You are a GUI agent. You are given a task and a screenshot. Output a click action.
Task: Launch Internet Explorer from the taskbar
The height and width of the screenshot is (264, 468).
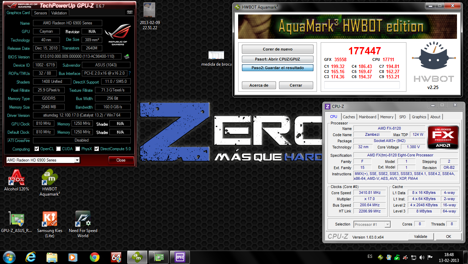(31, 257)
